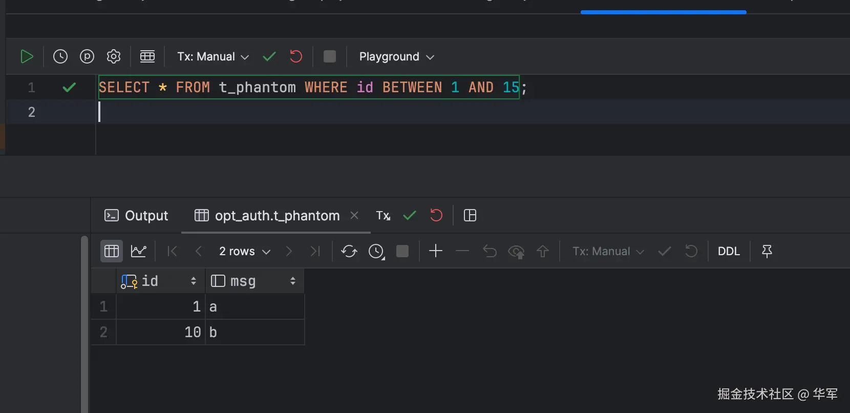Screen dimensions: 850x413
Task: Run the SQL query with Execute button
Action: tap(27, 56)
